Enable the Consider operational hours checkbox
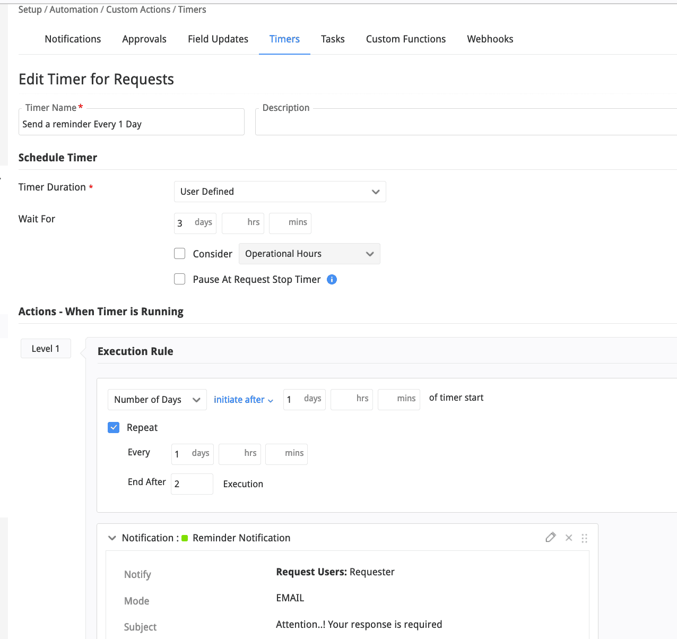677x639 pixels. 180,254
